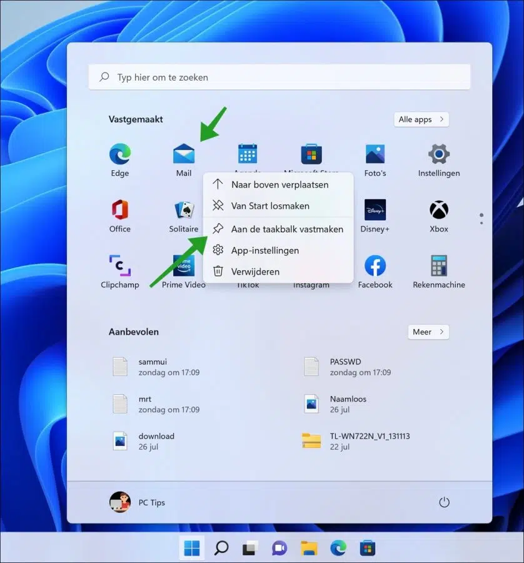
Task: Choose Van Start losmaken
Action: 278,206
